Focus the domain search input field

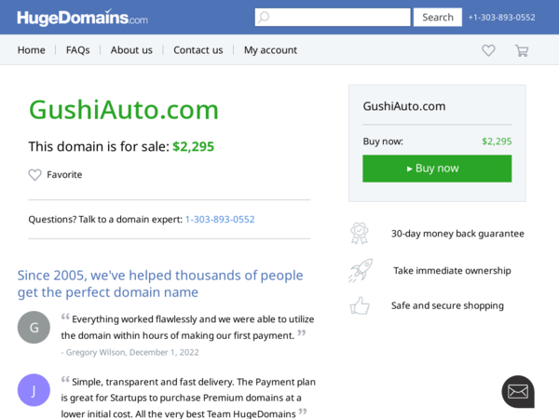[x=333, y=17]
